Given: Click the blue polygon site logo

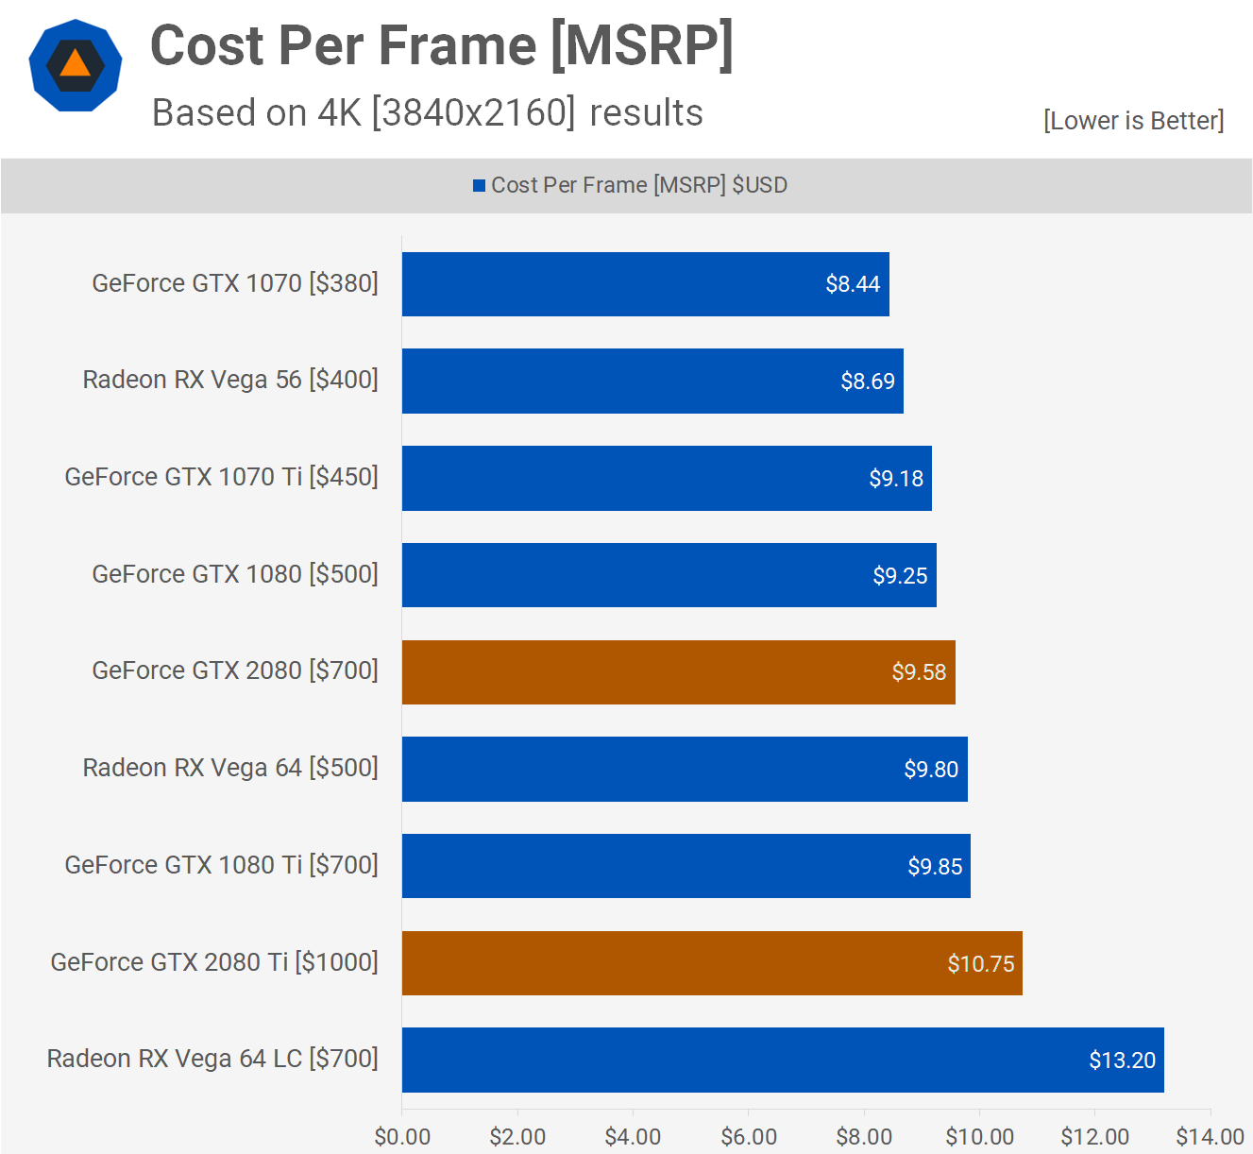Looking at the screenshot, I should click(76, 65).
